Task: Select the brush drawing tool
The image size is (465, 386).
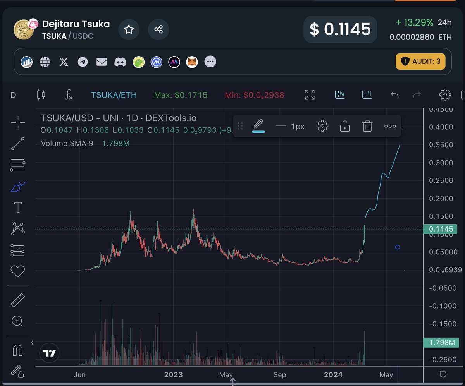Action: 18,187
